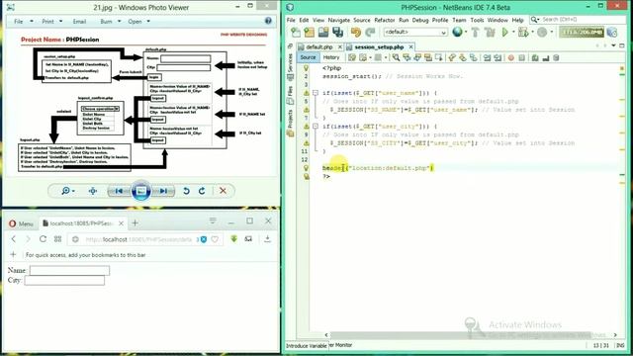633x356 pixels.
Task: Click the grey Redo arrow in NetBeans
Action: pyautogui.click(x=370, y=32)
